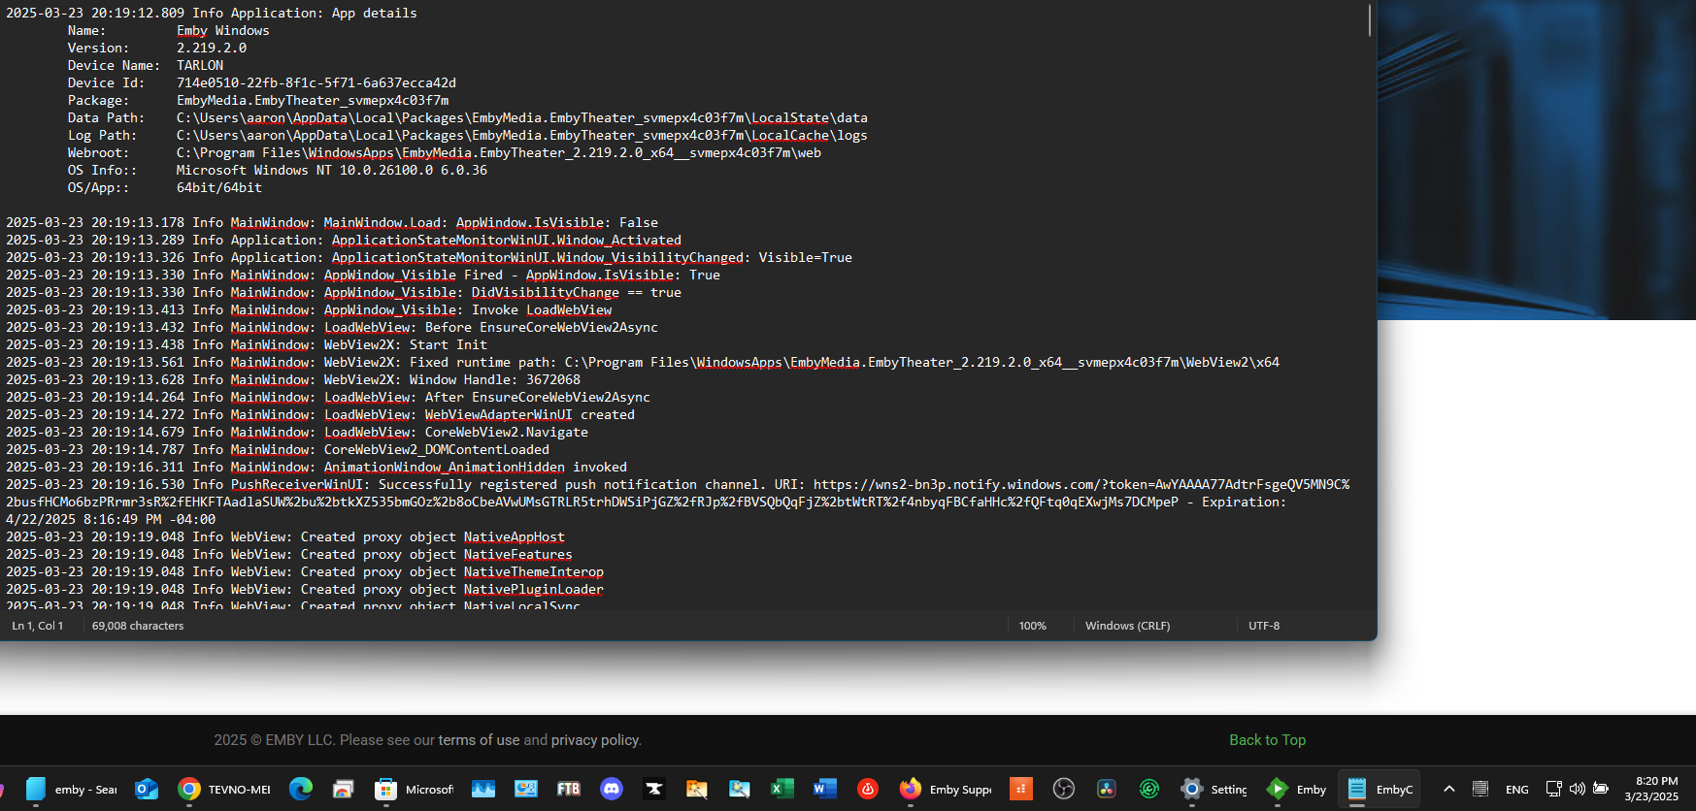The width and height of the screenshot is (1696, 811).
Task: Open Microsoft Word from taskbar
Action: (824, 790)
